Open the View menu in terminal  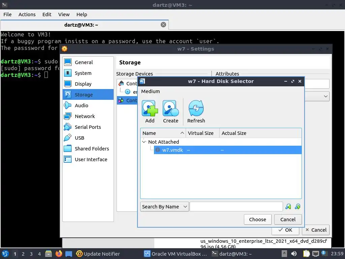(64, 15)
